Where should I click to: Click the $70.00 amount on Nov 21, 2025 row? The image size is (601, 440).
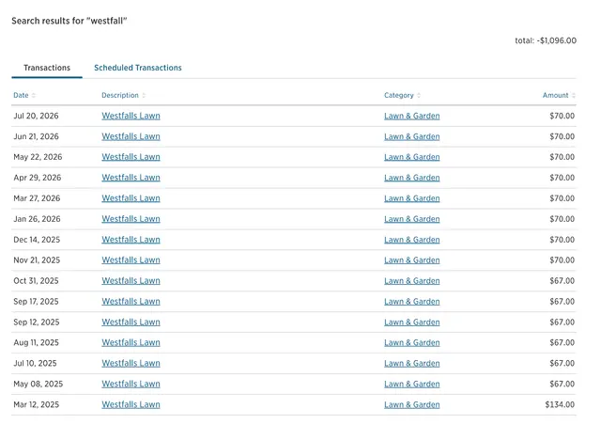click(562, 260)
